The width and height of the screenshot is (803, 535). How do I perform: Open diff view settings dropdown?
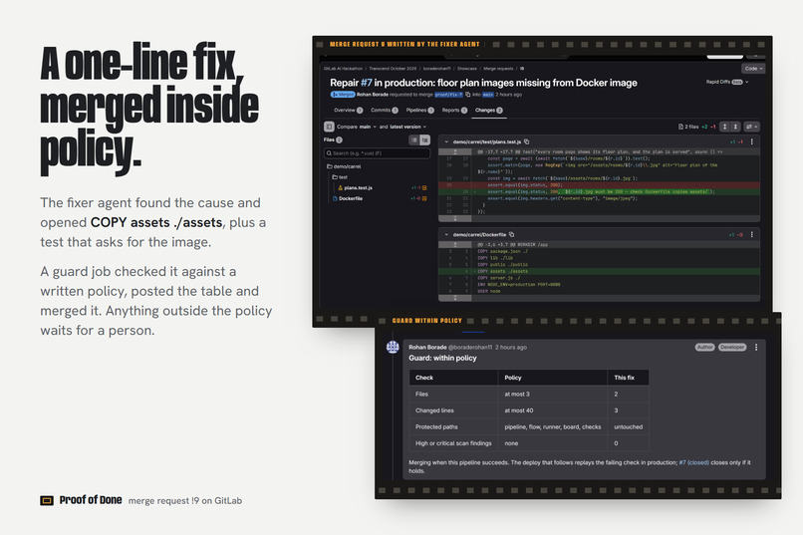click(x=752, y=127)
